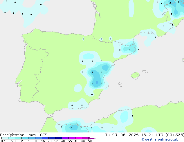Click the '30' legend scale value
Viewport: 184px width, 142px height.
pyautogui.click(x=63, y=141)
